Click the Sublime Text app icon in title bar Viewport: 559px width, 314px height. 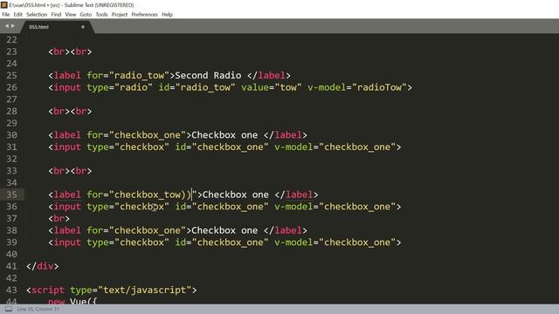(4, 5)
